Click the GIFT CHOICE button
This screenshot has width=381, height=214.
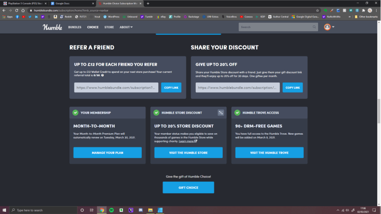188,188
